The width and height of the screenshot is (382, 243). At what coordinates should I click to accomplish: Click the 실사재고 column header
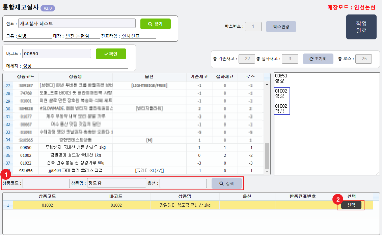tap(225, 77)
